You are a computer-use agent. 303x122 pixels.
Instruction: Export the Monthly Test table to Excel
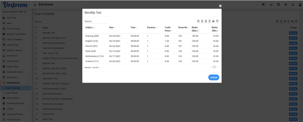[202, 21]
